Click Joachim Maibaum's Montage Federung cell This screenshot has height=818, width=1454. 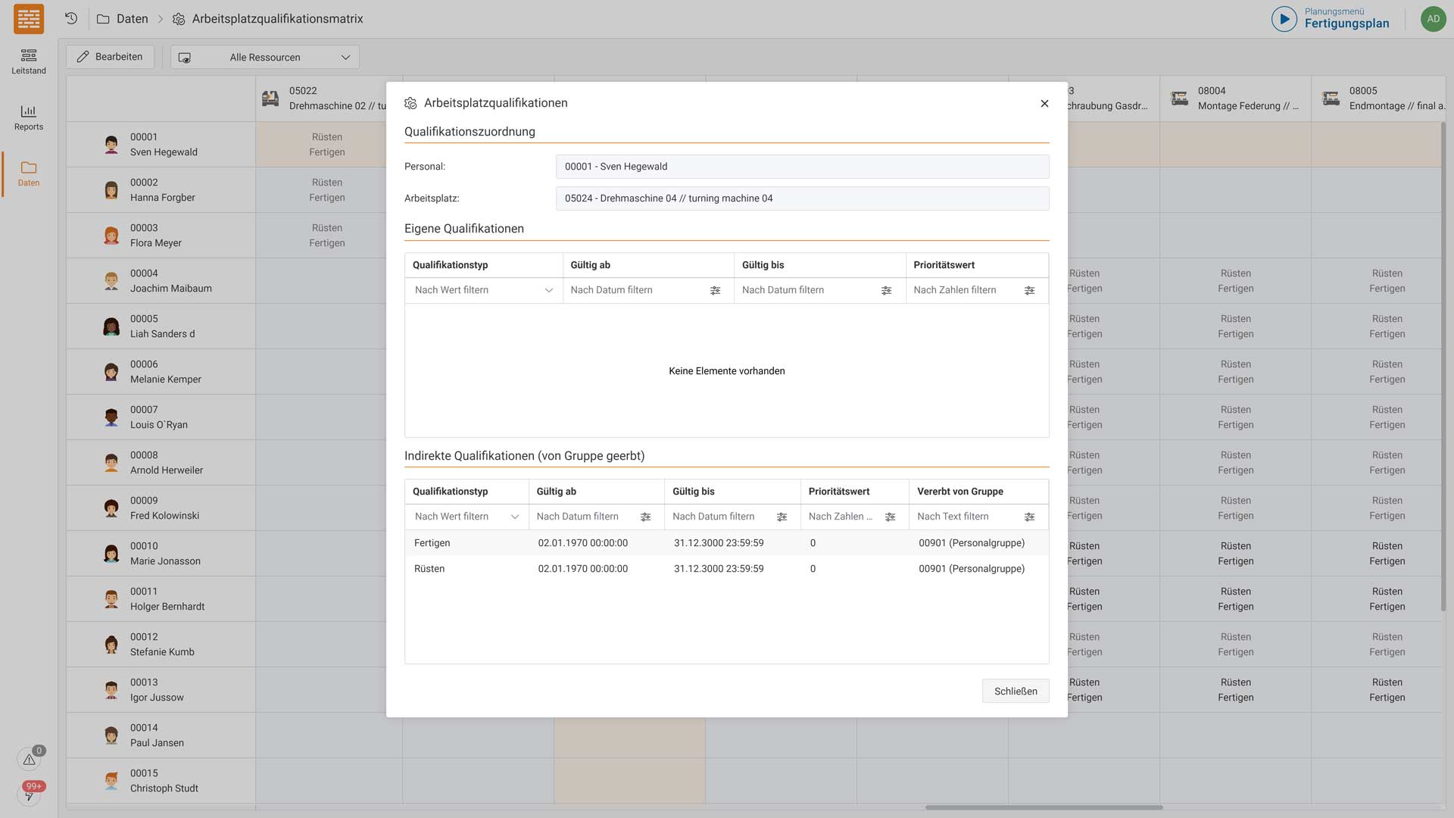click(x=1236, y=281)
